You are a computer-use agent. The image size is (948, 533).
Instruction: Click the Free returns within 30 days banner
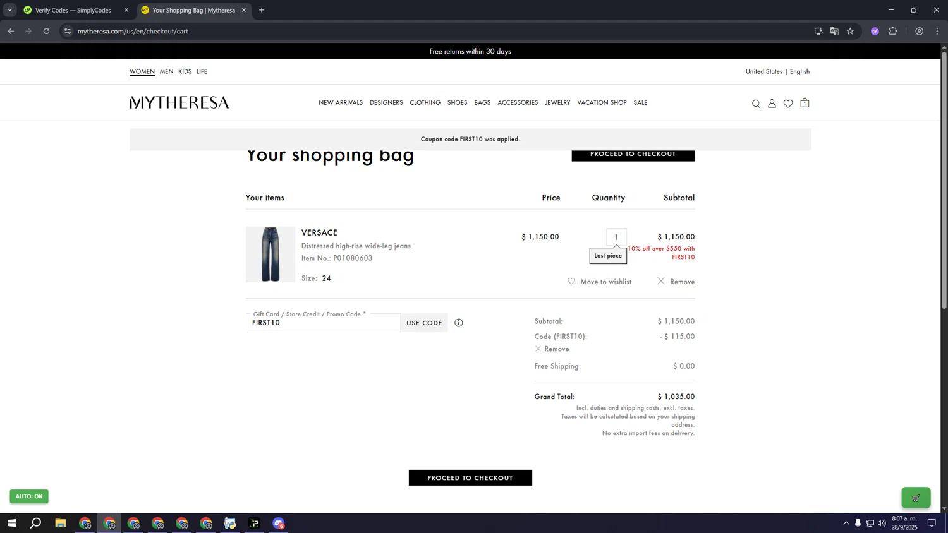pyautogui.click(x=470, y=51)
